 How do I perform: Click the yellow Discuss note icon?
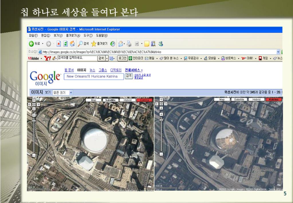tap(147, 44)
